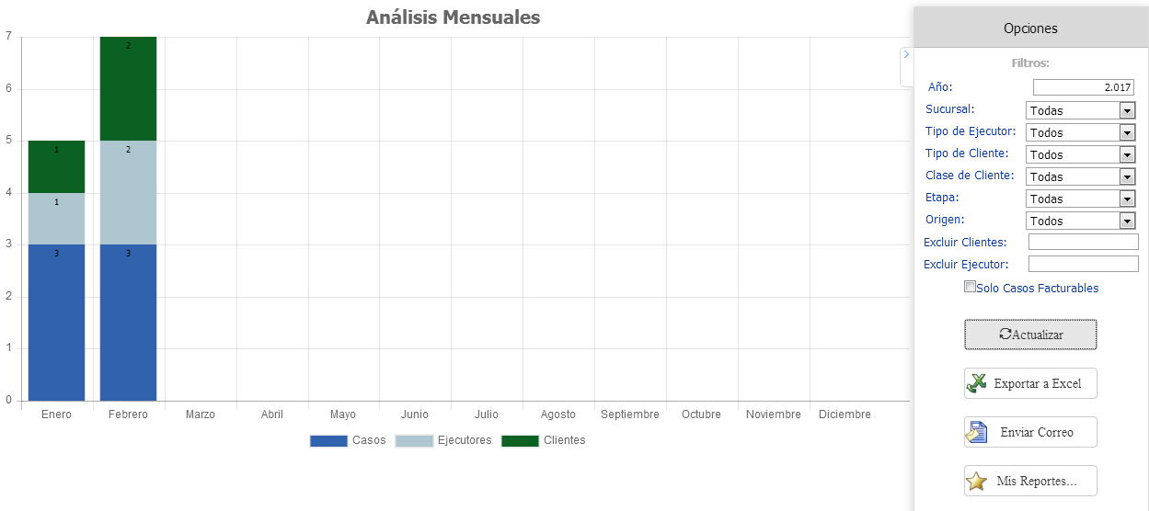Open the Sucursal dropdown
The width and height of the screenshot is (1149, 511).
(x=1127, y=110)
